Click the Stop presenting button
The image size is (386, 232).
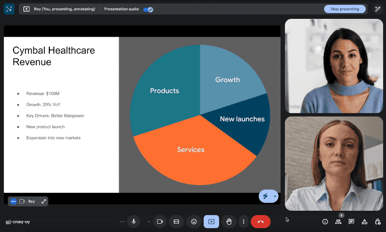344,9
